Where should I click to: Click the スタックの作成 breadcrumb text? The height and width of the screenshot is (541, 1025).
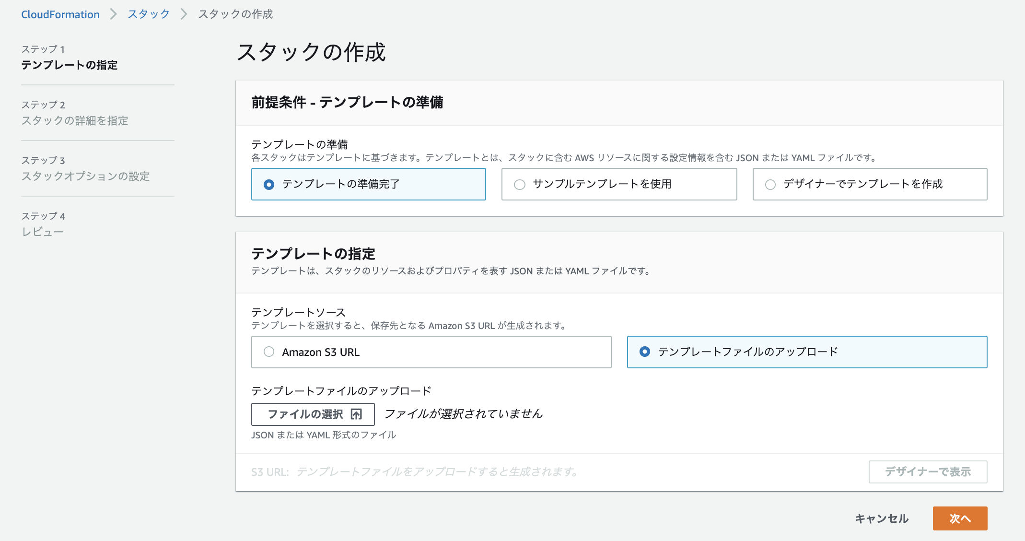235,14
